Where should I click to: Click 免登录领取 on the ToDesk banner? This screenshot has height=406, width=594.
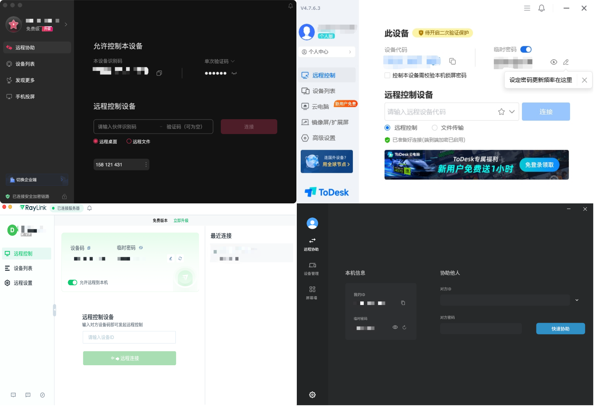point(539,165)
